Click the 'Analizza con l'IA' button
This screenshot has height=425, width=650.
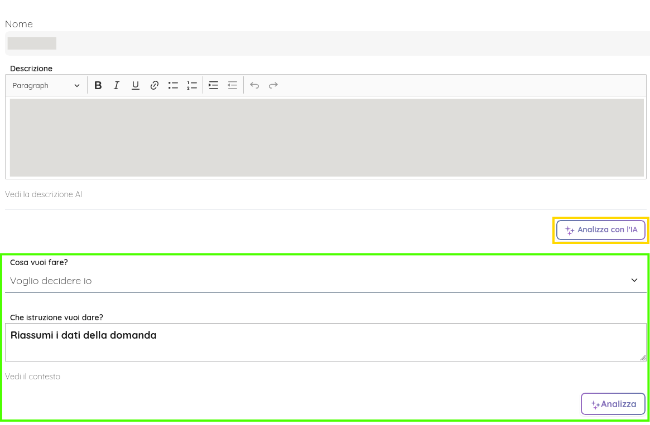pyautogui.click(x=600, y=230)
